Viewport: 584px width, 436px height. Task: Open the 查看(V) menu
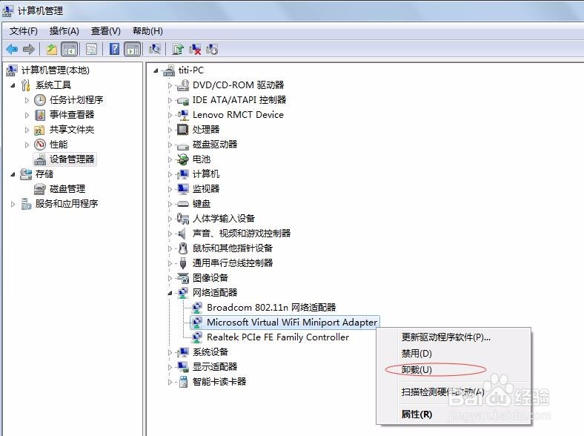pos(106,31)
